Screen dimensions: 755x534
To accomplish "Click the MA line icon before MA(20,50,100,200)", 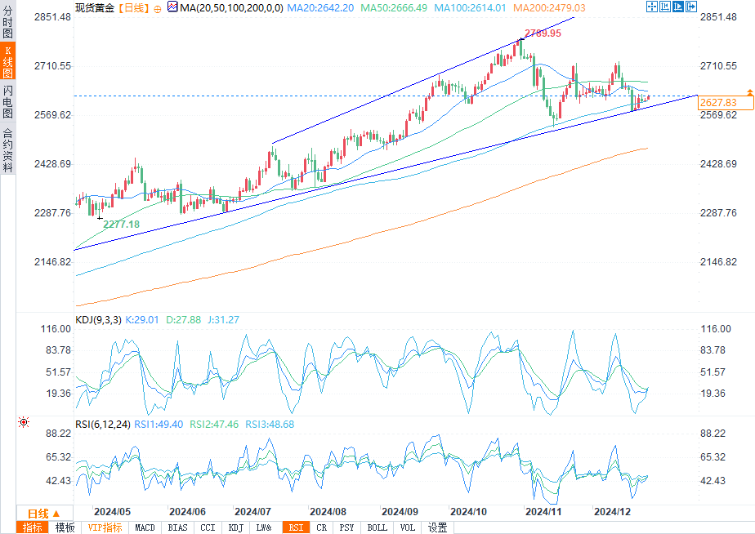I will (x=172, y=7).
